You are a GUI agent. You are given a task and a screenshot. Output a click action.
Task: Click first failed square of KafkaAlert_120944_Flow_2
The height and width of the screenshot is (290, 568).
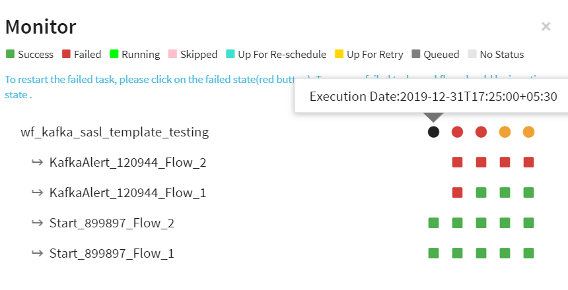pyautogui.click(x=457, y=162)
